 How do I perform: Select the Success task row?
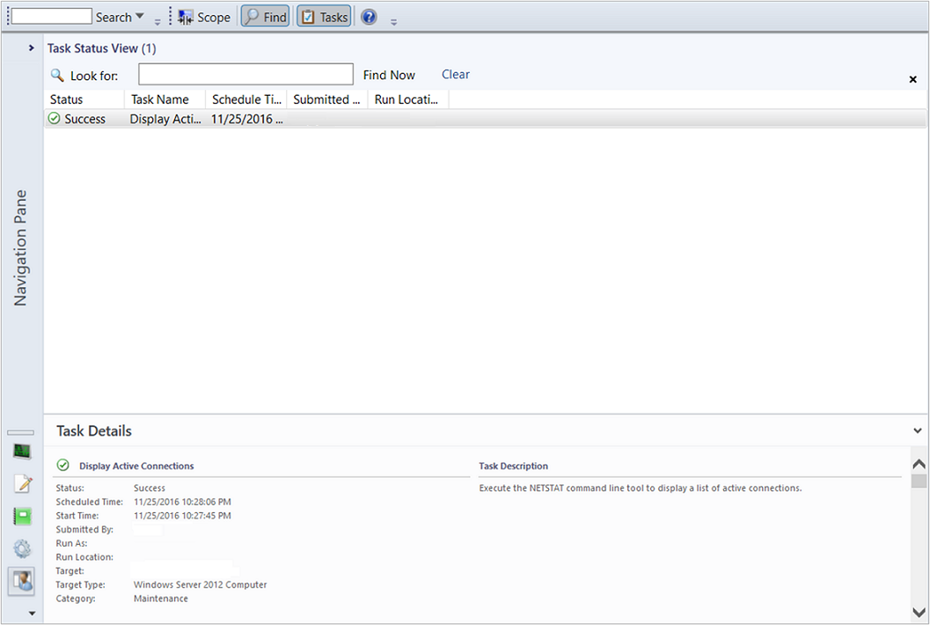485,119
